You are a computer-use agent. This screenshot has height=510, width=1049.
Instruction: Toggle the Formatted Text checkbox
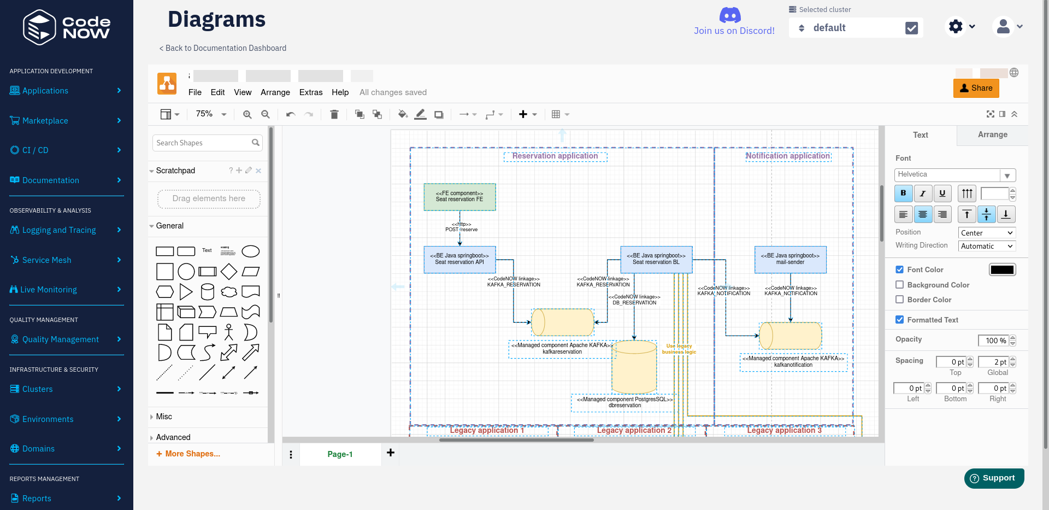coord(899,320)
